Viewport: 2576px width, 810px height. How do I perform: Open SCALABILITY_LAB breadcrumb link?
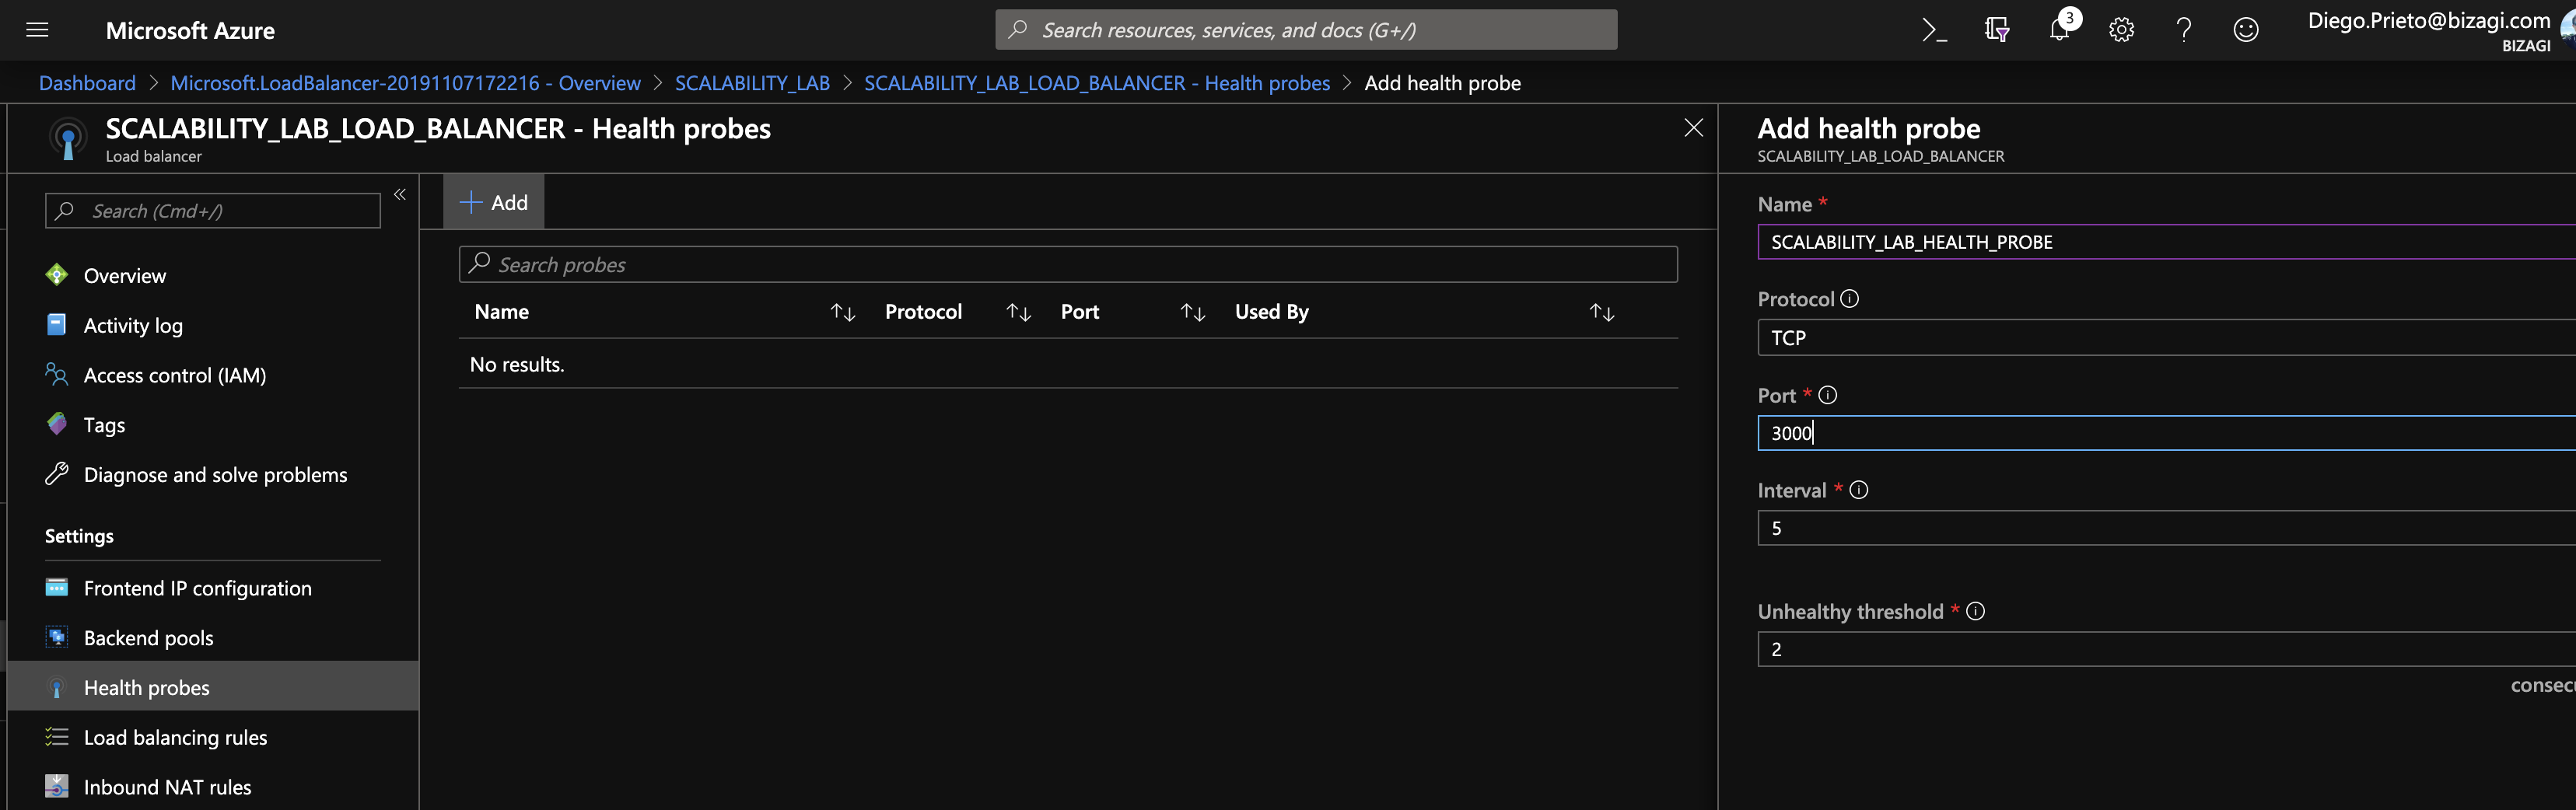click(752, 83)
